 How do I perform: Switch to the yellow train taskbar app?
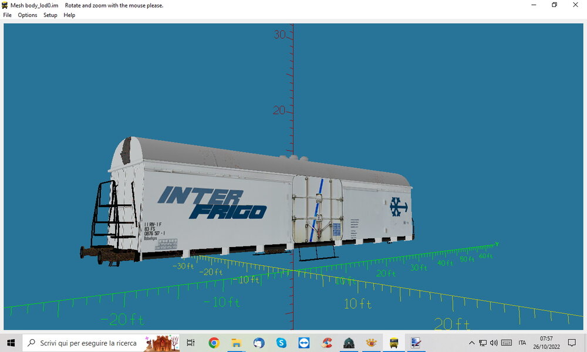[x=394, y=343]
